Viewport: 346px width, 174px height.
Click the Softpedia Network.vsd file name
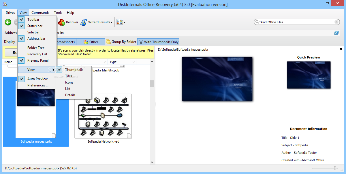point(103,142)
